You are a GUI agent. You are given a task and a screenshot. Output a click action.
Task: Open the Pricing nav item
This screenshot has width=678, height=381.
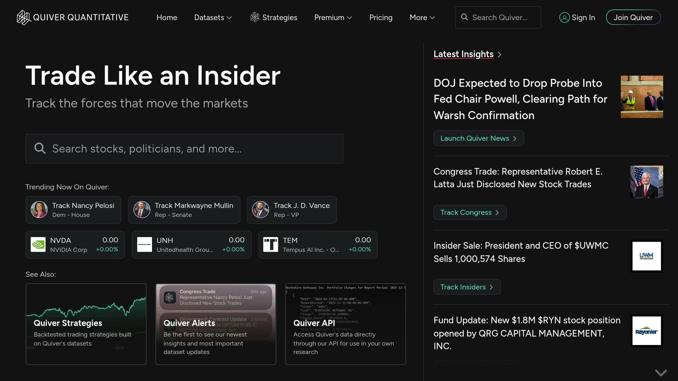click(381, 18)
